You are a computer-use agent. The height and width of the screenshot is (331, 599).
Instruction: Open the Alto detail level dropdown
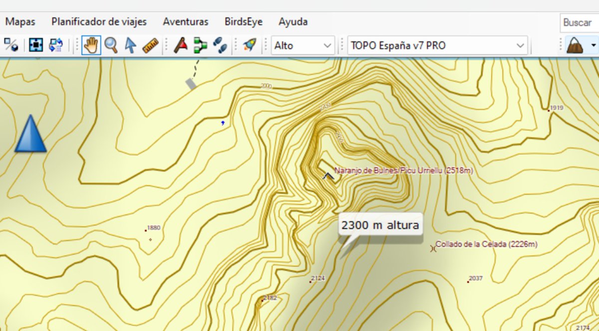coord(303,45)
